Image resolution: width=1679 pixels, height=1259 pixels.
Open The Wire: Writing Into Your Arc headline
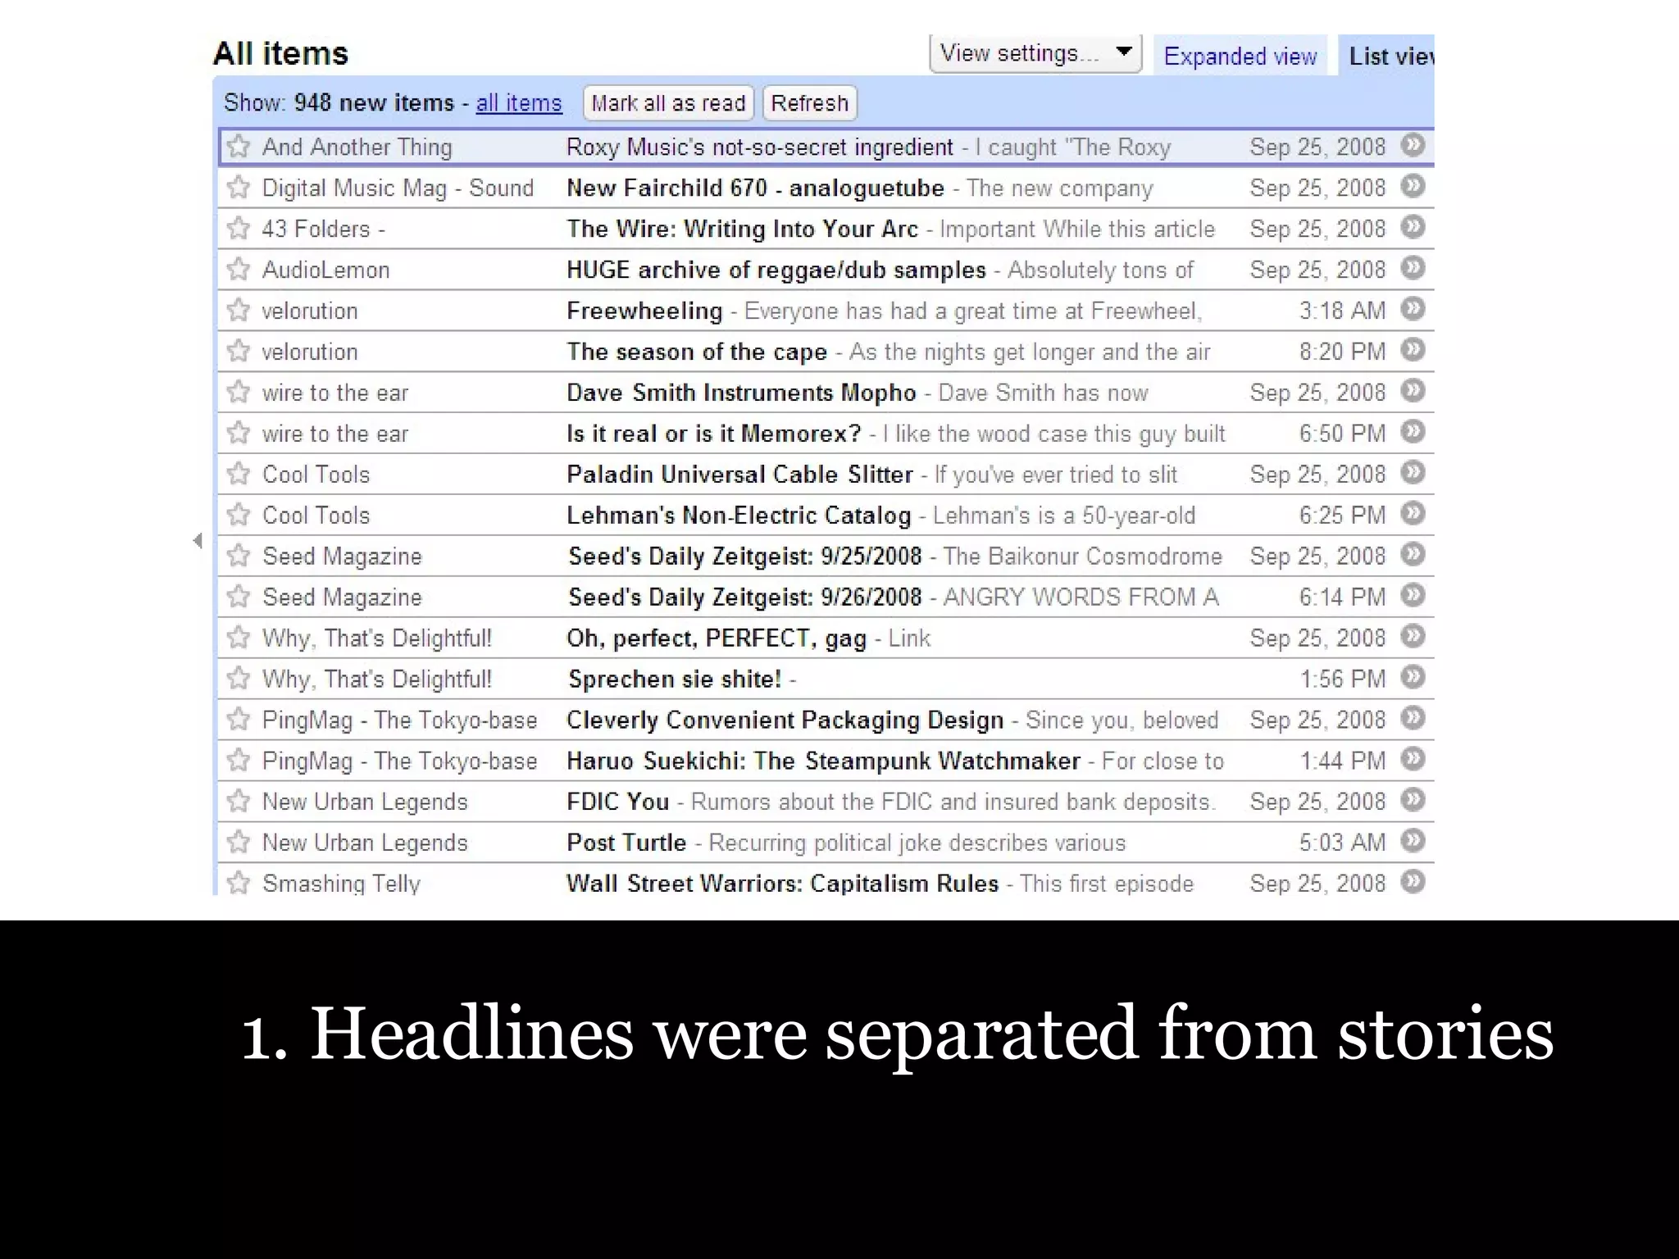(742, 229)
